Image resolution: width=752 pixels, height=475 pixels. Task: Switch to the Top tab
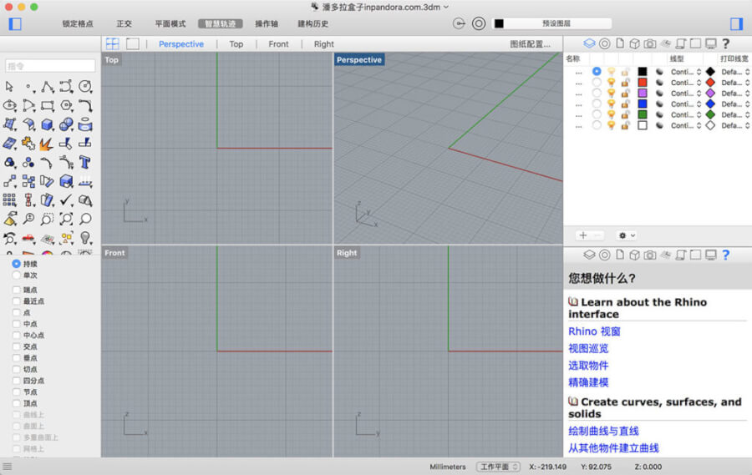(x=236, y=44)
